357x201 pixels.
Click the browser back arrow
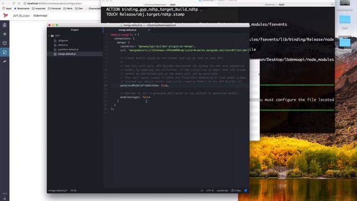tap(3, 3)
